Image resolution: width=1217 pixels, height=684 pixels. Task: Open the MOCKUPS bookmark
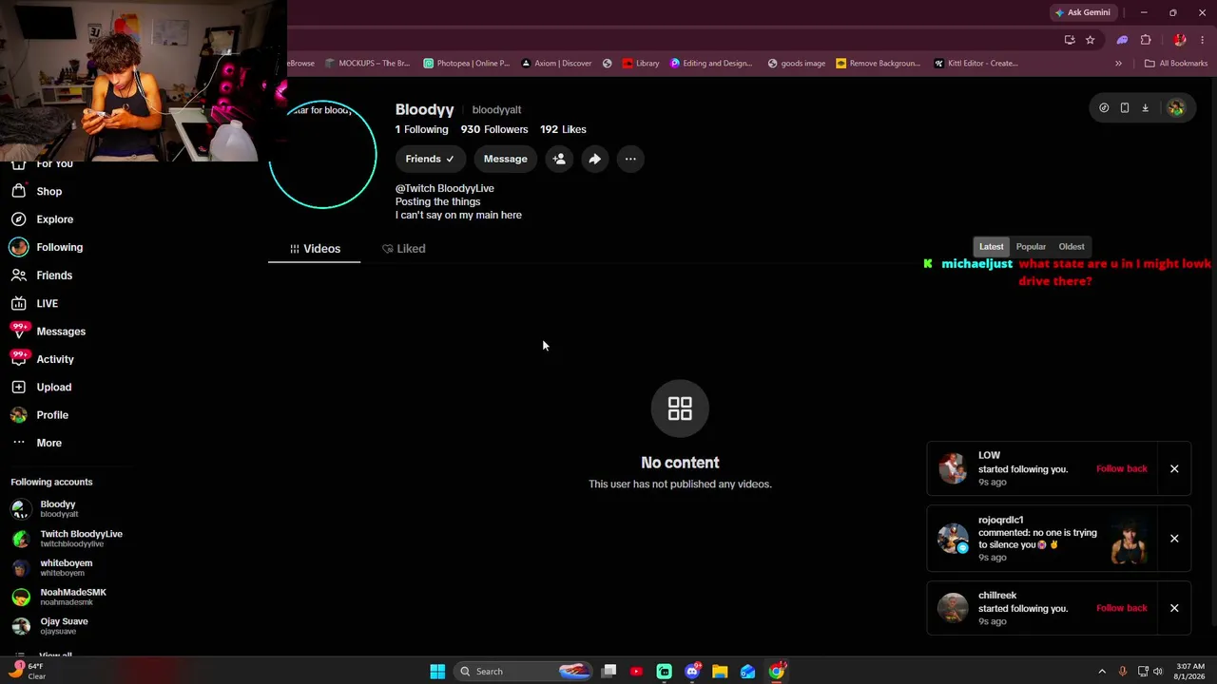(367, 64)
